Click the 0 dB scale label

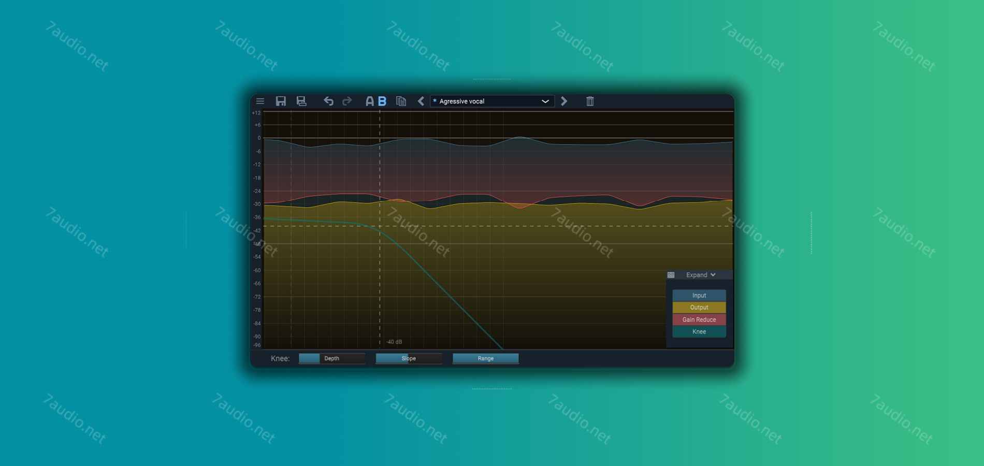(x=259, y=138)
